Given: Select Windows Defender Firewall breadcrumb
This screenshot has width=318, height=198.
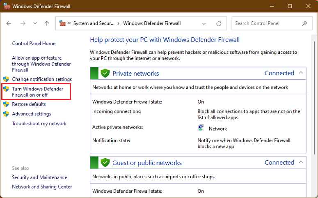Looking at the screenshot, I should click(x=152, y=23).
